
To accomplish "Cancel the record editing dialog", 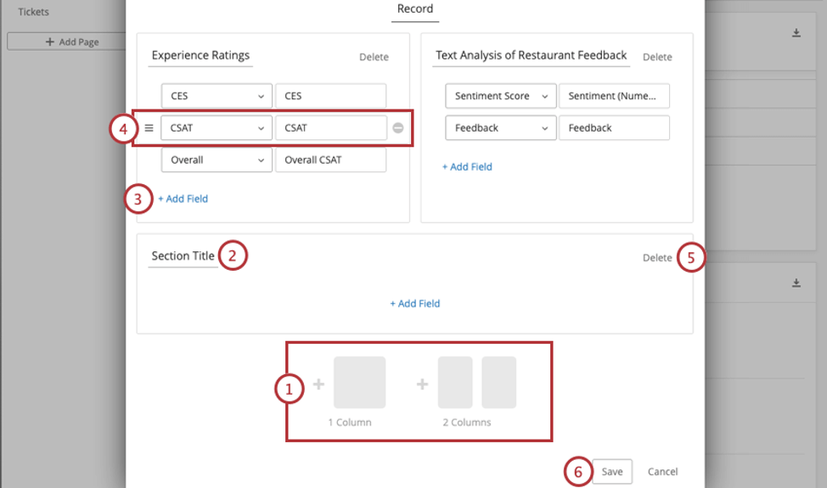I will coord(662,472).
